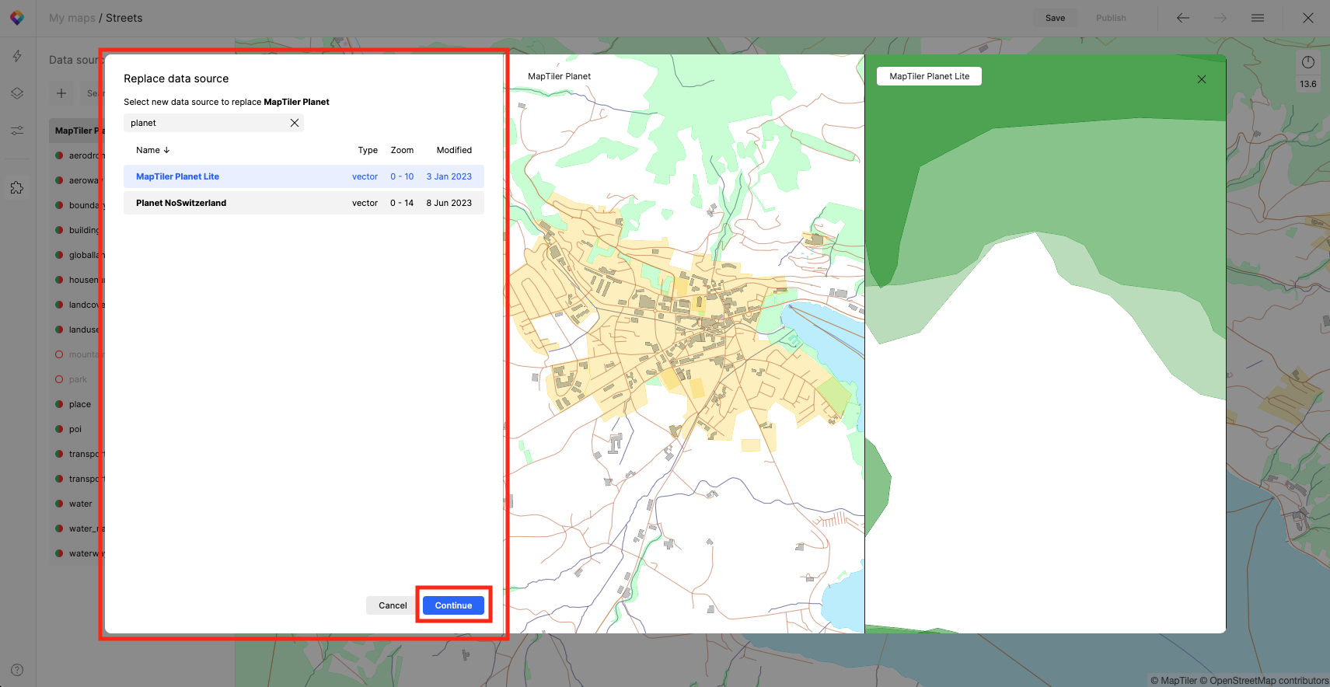
Task: Clear the planet search text
Action: coord(295,123)
